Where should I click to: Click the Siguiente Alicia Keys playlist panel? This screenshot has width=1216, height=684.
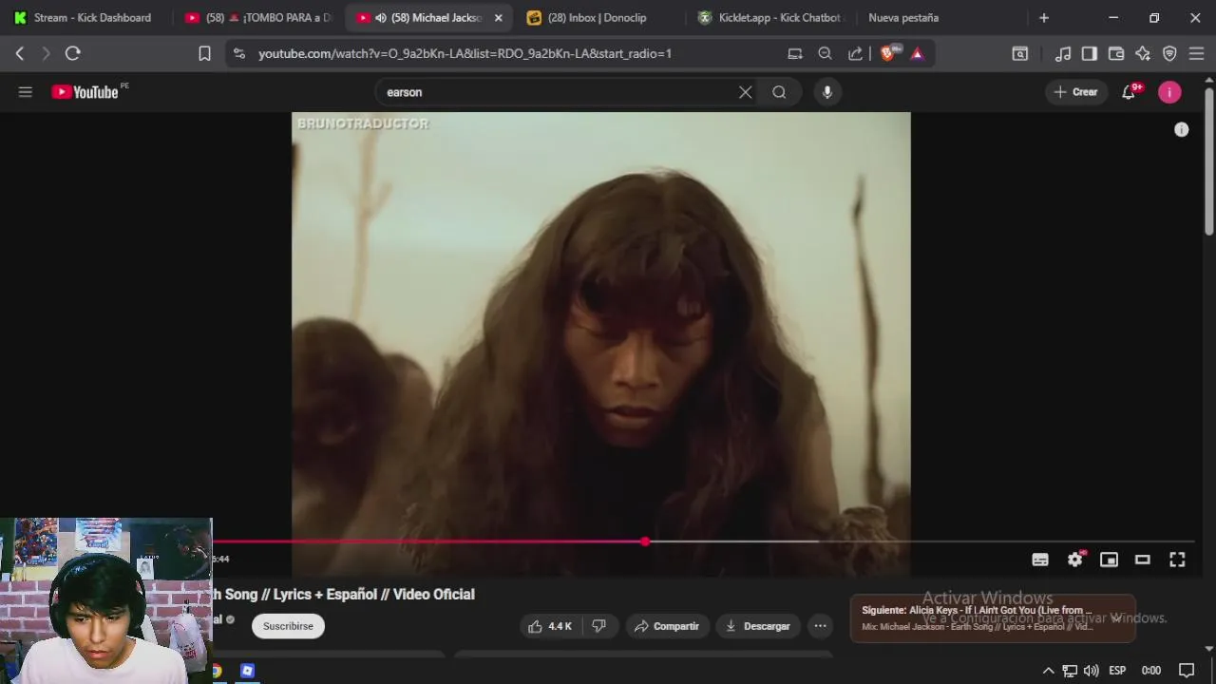(x=992, y=618)
